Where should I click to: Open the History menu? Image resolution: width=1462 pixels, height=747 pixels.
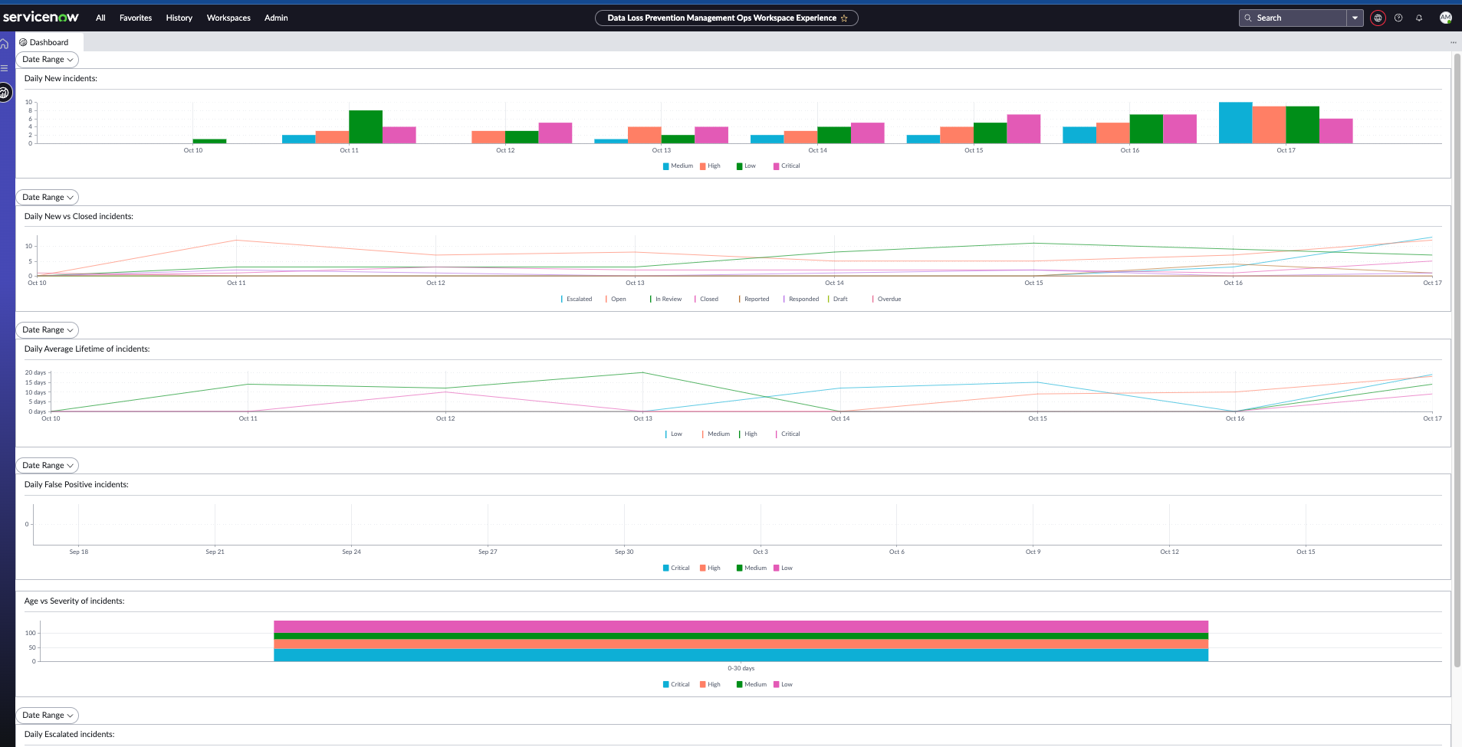point(179,18)
